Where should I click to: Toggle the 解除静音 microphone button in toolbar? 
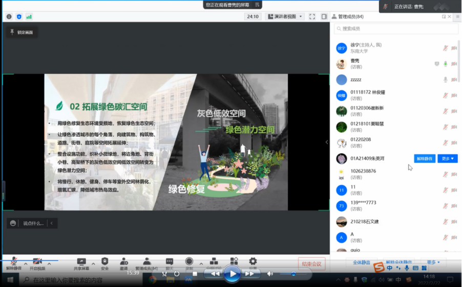click(14, 261)
